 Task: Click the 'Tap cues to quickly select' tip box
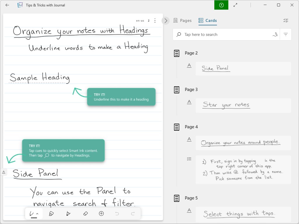point(63,150)
